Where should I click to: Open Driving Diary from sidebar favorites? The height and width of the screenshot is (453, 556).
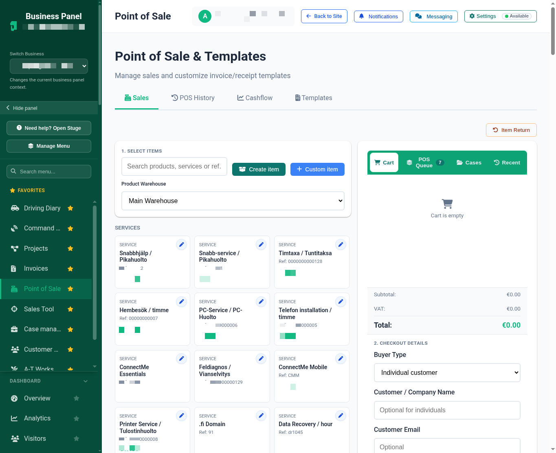tap(42, 208)
